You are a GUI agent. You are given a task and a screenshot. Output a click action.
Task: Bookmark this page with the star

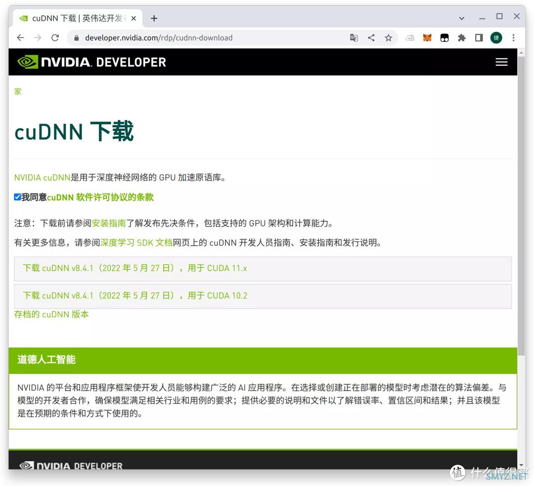pyautogui.click(x=388, y=38)
